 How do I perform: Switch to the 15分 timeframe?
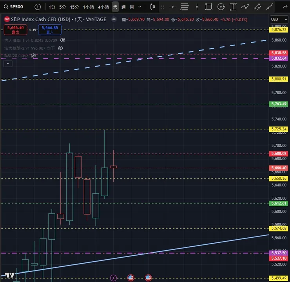click(74, 7)
